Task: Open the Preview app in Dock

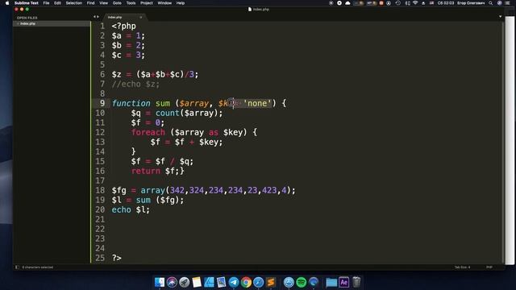Action: [221, 282]
